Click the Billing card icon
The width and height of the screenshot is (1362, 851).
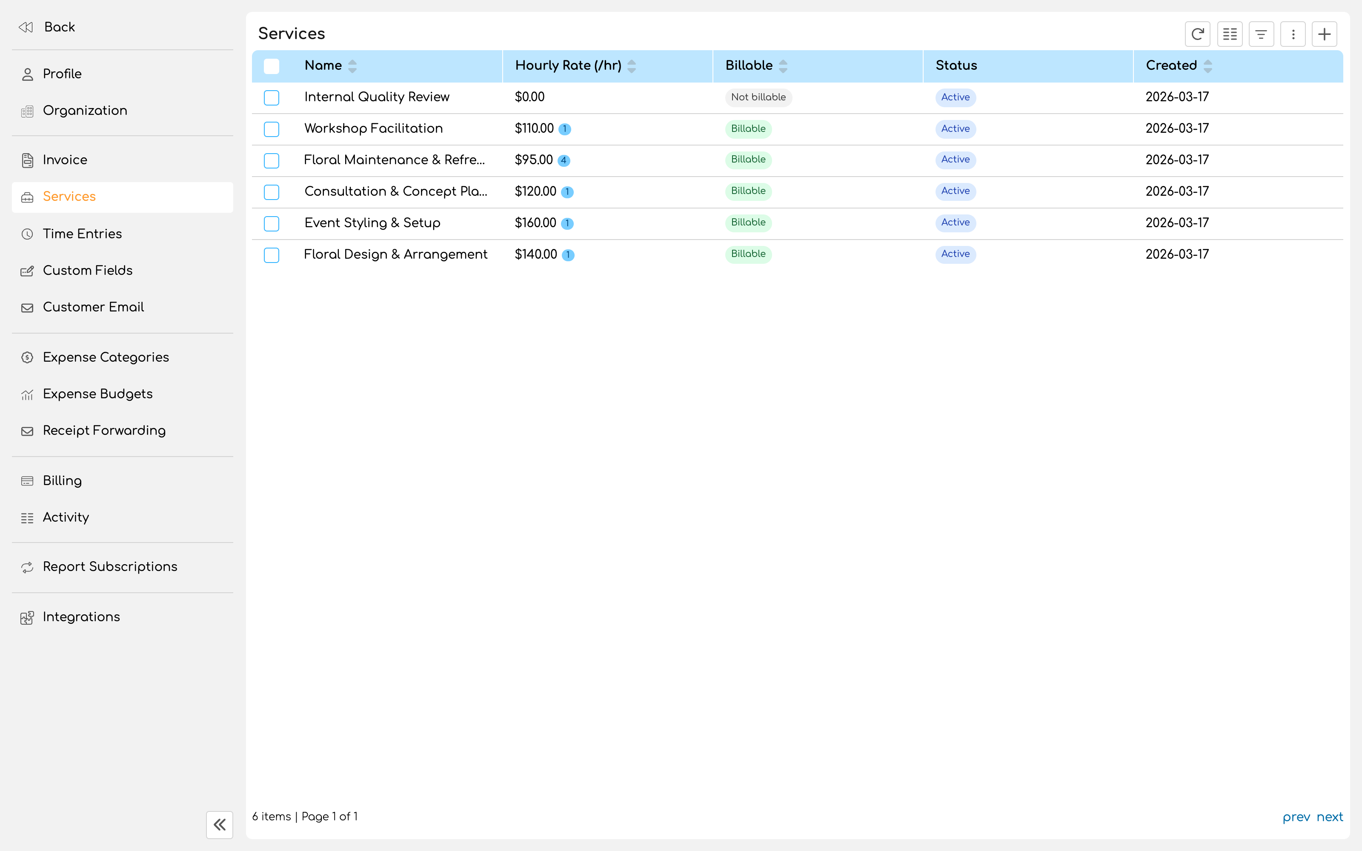[x=27, y=481]
